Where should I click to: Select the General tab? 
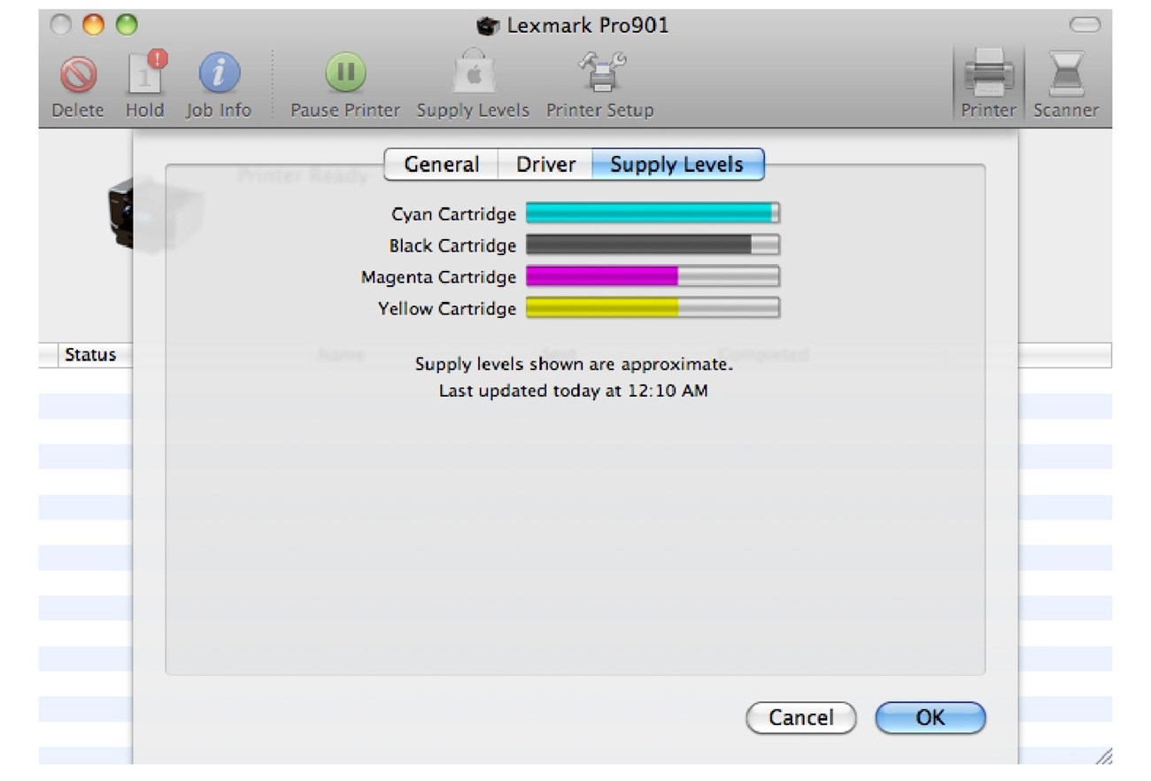441,165
